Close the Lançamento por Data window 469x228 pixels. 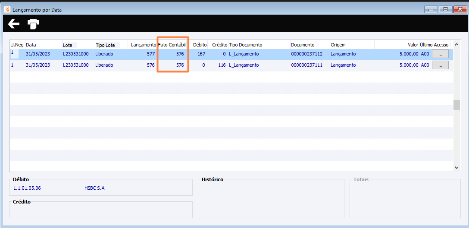[x=460, y=9]
